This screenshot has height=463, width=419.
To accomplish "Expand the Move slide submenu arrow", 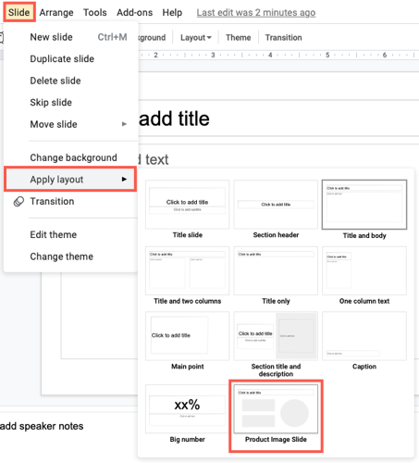I will coord(124,124).
